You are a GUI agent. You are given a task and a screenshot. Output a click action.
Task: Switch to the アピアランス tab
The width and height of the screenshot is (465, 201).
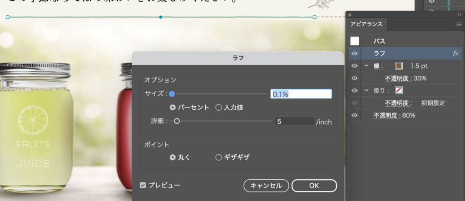pos(366,25)
